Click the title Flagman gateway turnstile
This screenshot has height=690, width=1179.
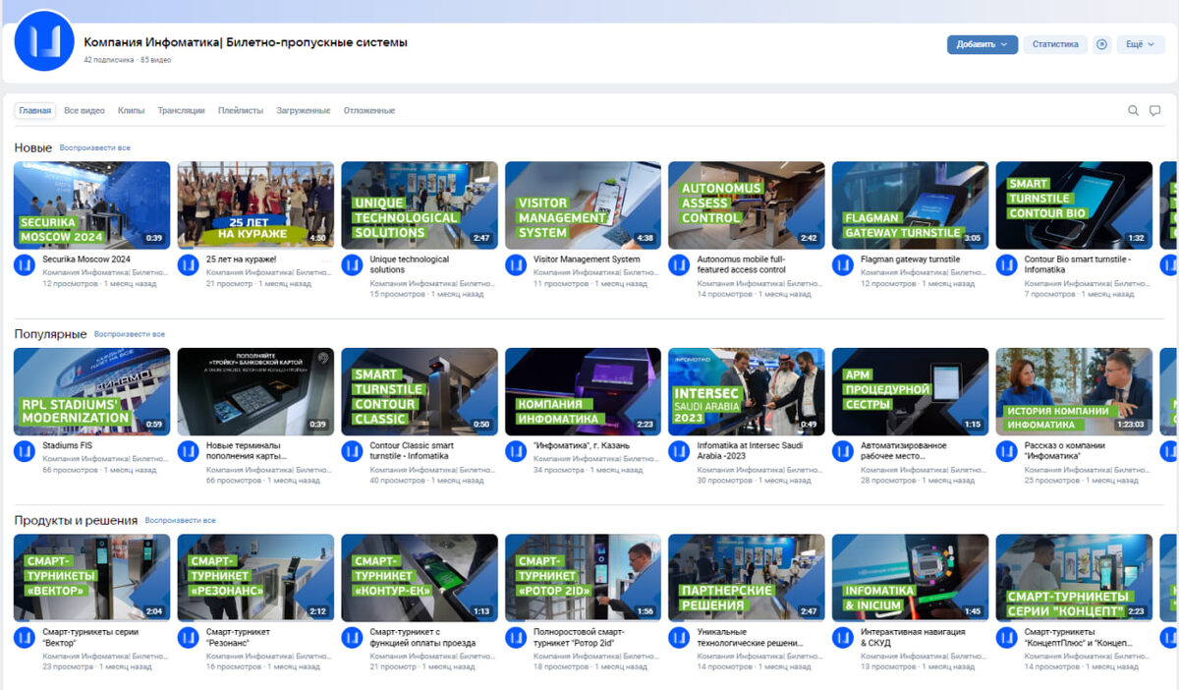click(x=911, y=259)
